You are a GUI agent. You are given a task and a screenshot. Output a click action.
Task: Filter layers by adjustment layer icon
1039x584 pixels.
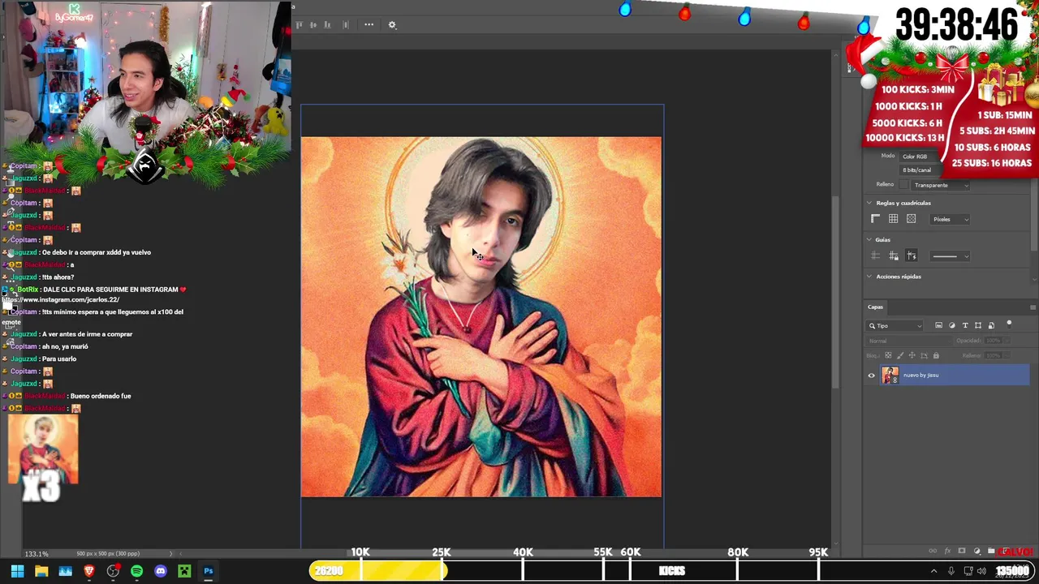(952, 325)
